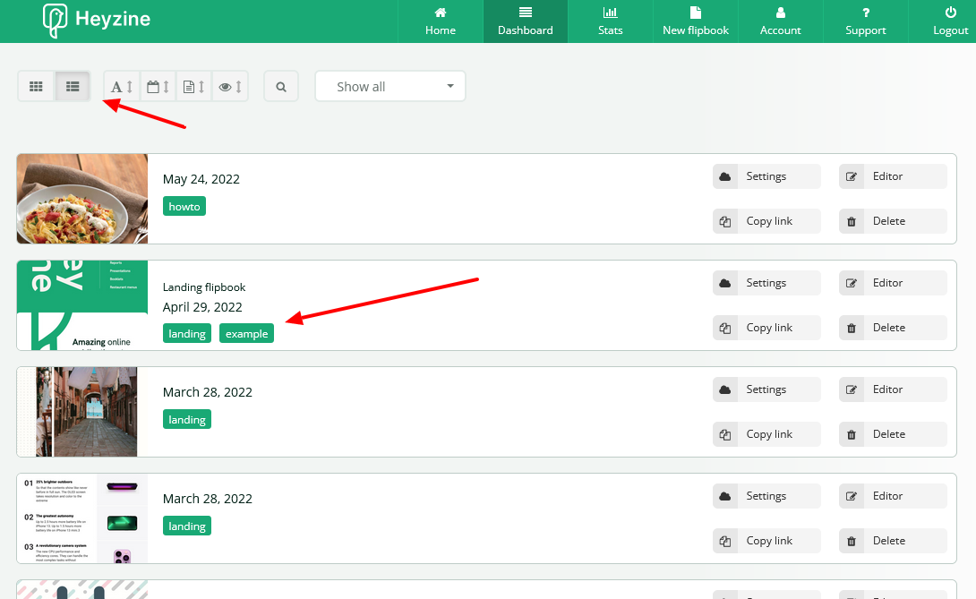
Task: Open Settings for Landing flipbook
Action: point(766,283)
